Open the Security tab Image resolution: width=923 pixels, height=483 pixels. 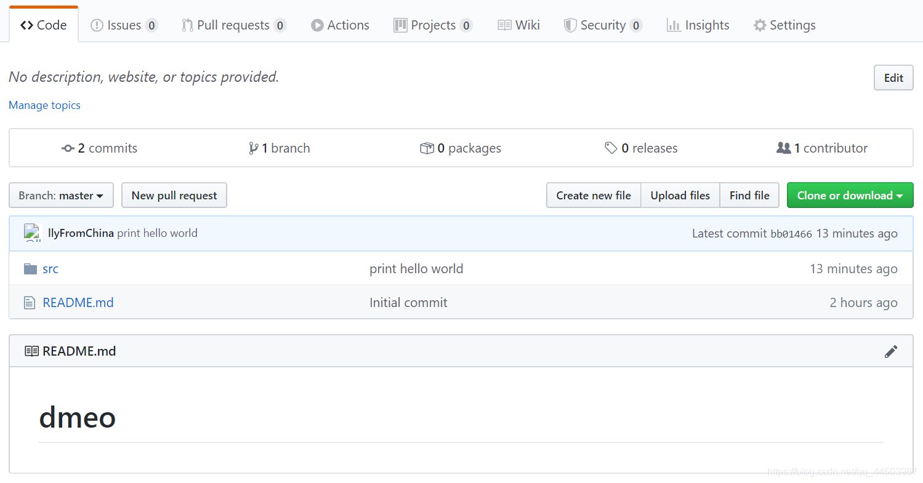coord(603,25)
